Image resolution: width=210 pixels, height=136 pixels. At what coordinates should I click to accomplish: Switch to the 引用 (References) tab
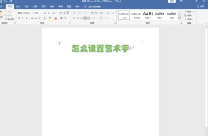(43, 6)
